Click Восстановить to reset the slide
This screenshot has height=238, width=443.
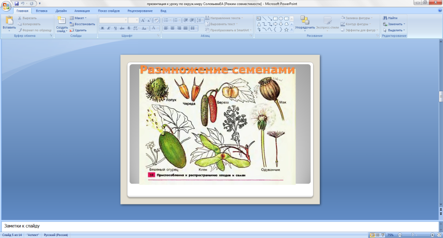point(82,24)
